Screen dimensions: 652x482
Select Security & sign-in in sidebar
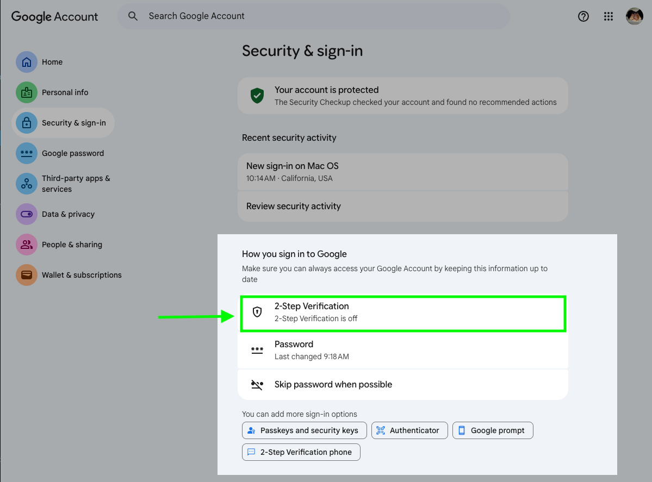coord(63,123)
